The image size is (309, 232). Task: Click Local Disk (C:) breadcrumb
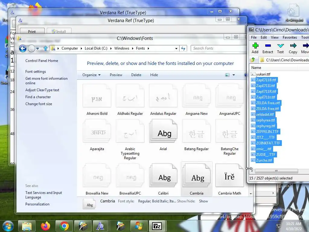point(96,48)
